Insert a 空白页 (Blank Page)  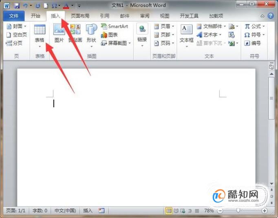16,35
